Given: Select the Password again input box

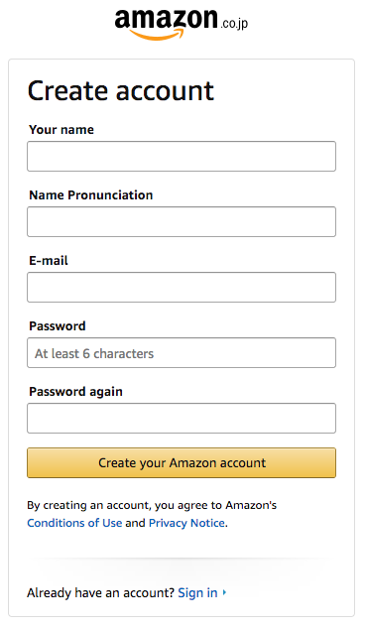Looking at the screenshot, I should tap(182, 418).
